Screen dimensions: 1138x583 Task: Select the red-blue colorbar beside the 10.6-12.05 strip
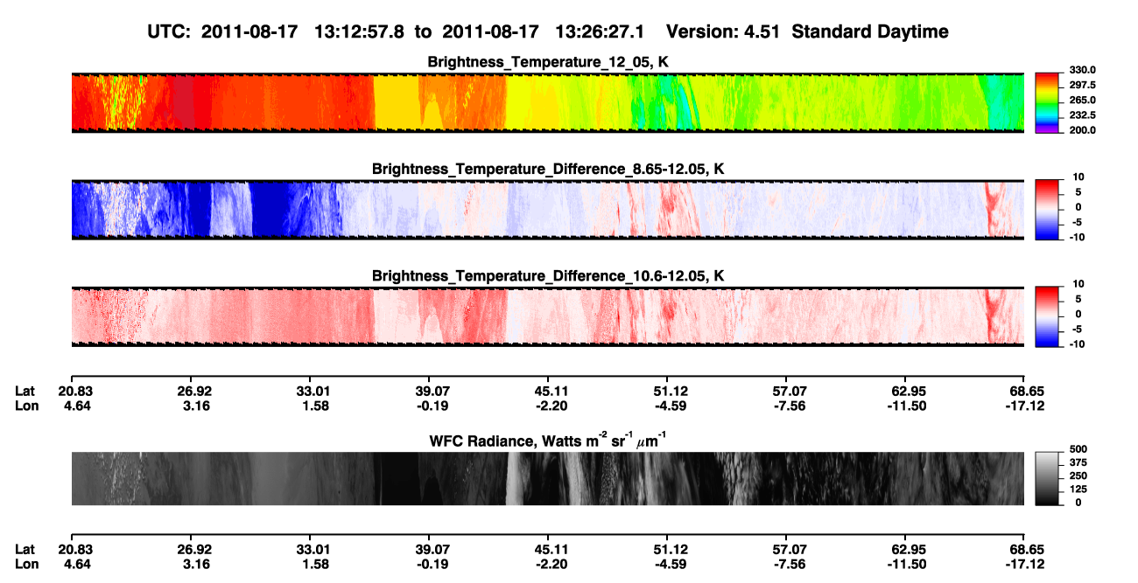[1048, 316]
